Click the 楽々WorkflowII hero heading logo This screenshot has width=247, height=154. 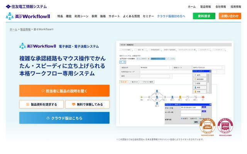[x=38, y=46]
